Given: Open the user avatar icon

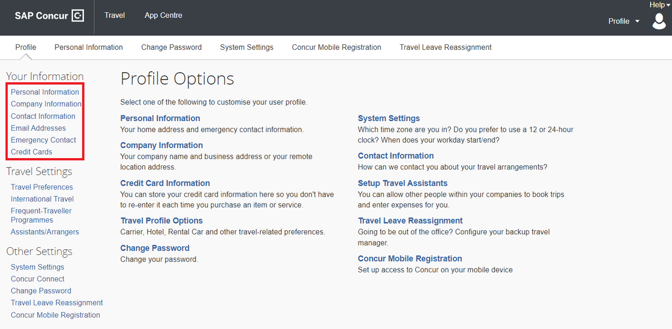Looking at the screenshot, I should click(x=659, y=21).
